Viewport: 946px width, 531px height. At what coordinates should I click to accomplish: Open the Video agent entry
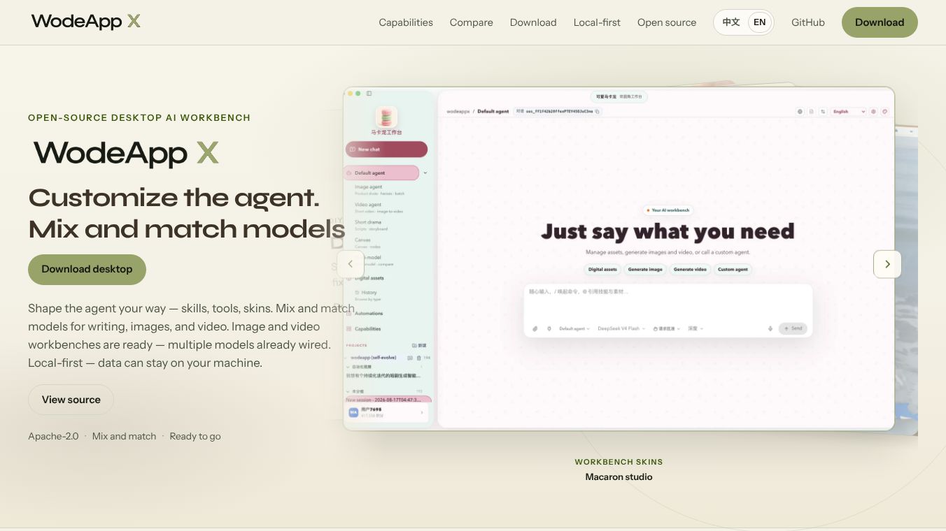[379, 208]
